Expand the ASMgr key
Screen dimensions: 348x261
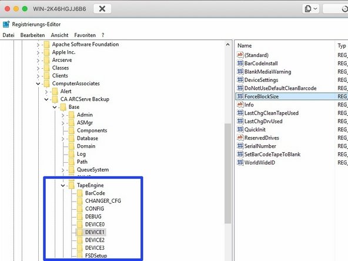click(x=63, y=123)
